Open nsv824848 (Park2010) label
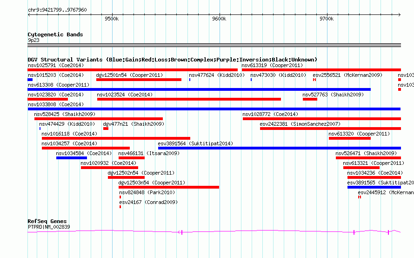414x258 pixels. (x=147, y=192)
